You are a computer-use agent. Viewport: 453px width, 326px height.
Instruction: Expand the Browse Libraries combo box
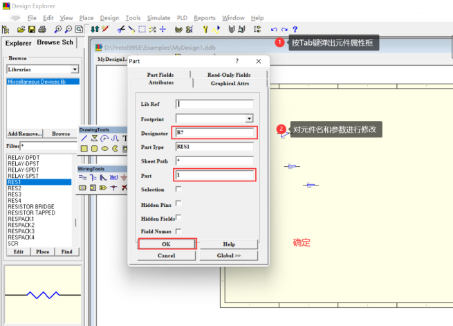[75, 70]
